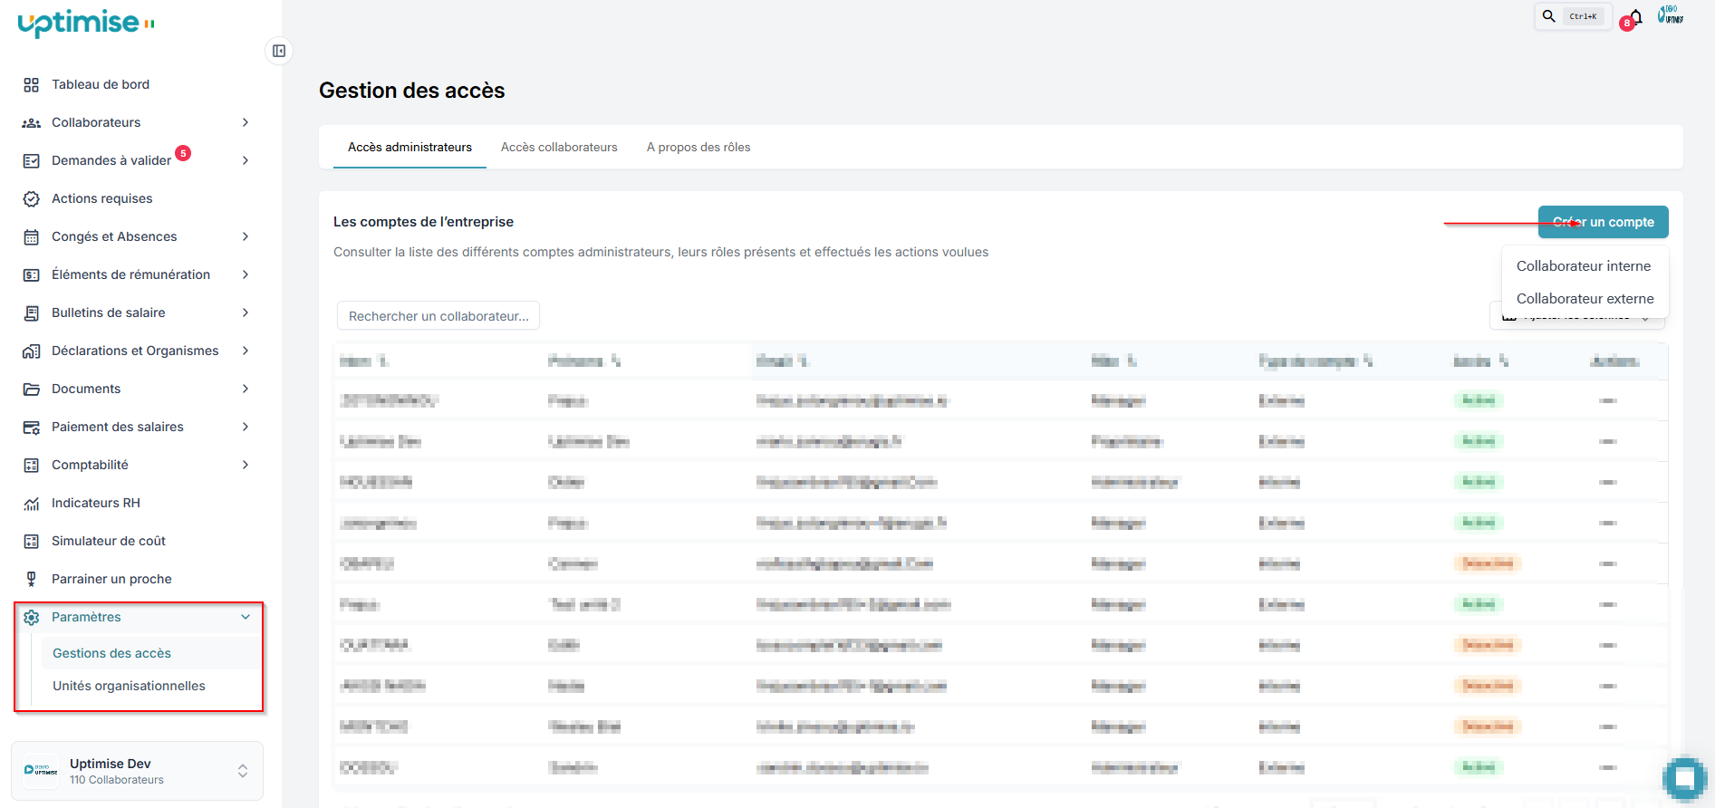Choose Collaborateur externe option
The width and height of the screenshot is (1715, 808).
[x=1585, y=299]
